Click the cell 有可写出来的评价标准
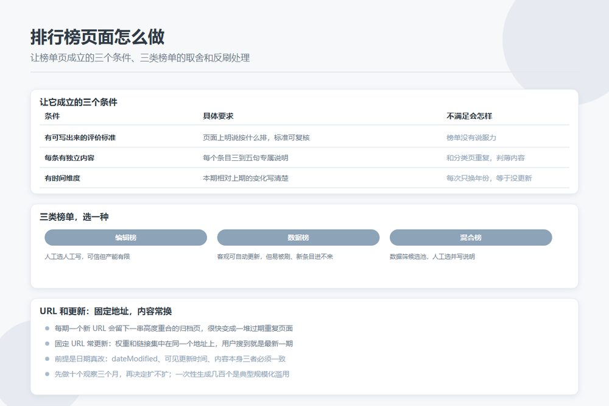609x406 pixels. click(x=80, y=138)
